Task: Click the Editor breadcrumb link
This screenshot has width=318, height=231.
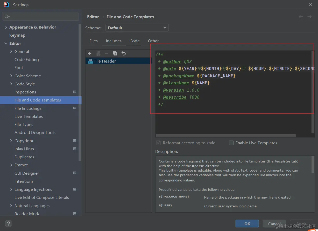Action: tap(93, 17)
